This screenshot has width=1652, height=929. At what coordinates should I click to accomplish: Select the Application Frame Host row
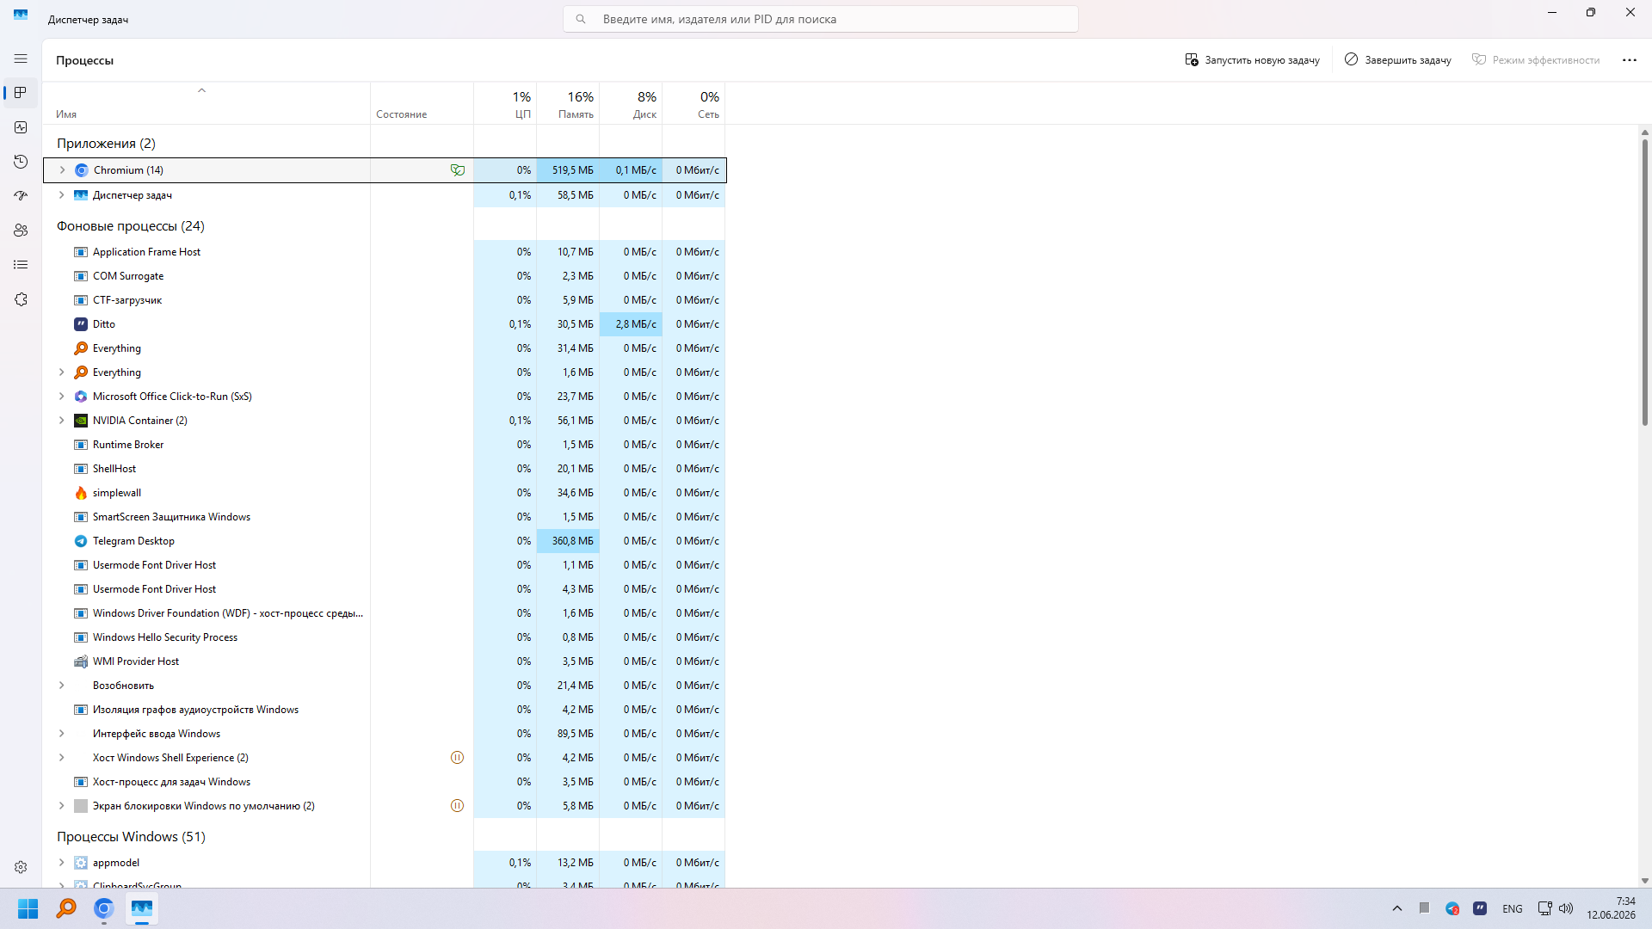(384, 252)
